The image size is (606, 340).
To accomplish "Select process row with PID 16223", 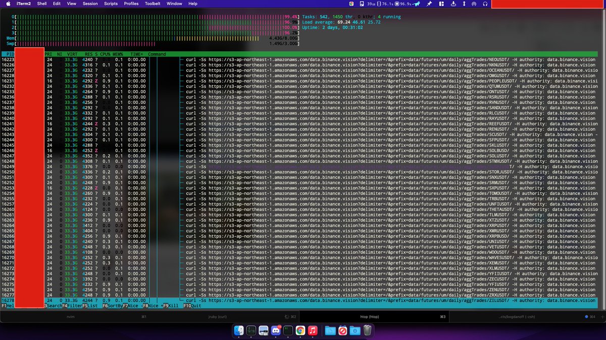I will coord(299,59).
